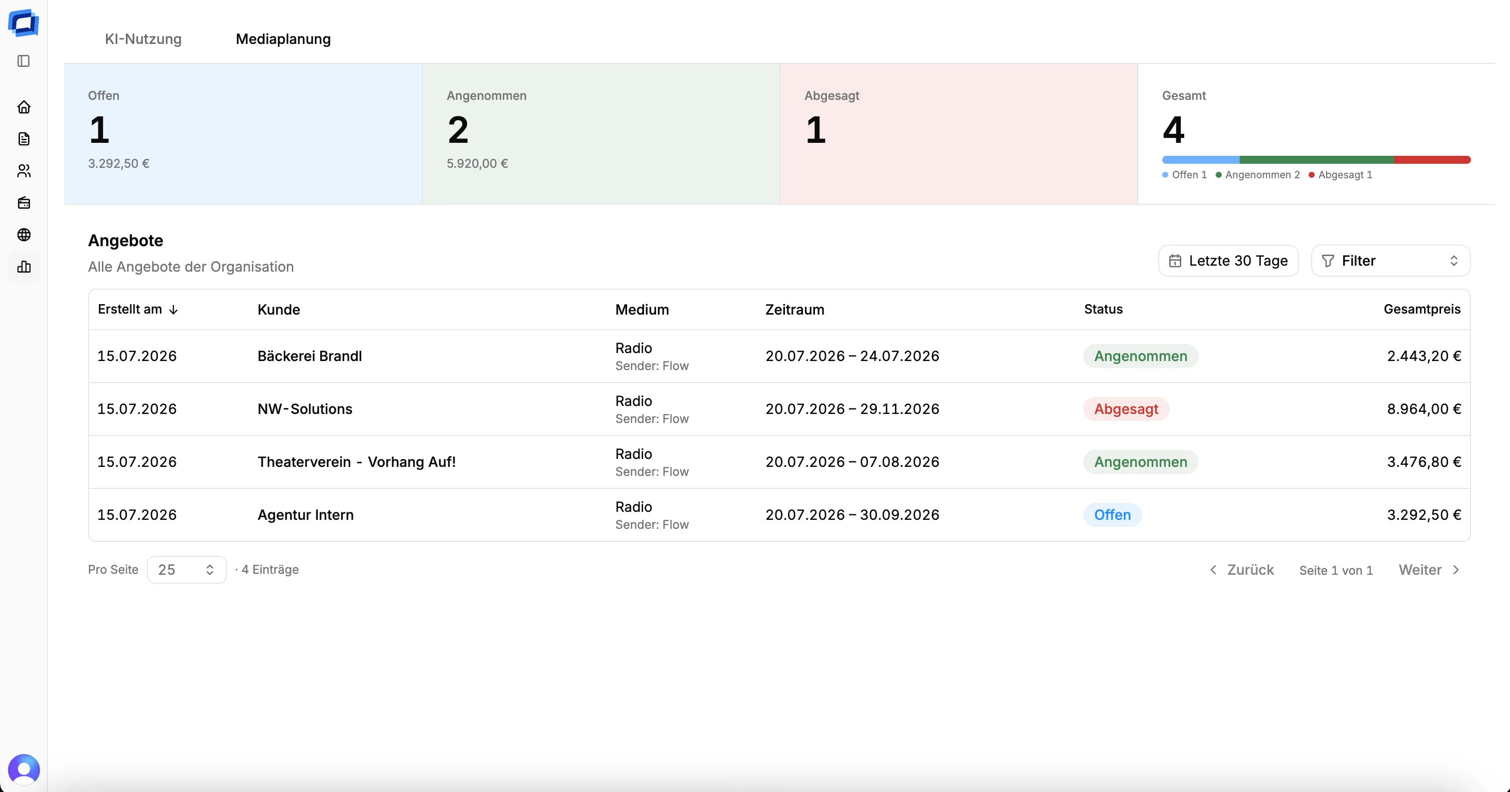Click the Zeitraum column header
1510x792 pixels.
tap(794, 309)
